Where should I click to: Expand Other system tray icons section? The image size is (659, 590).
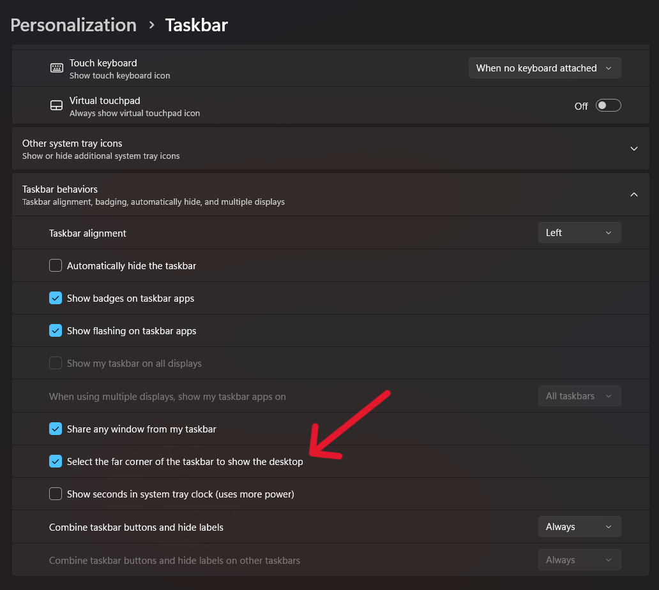(634, 149)
